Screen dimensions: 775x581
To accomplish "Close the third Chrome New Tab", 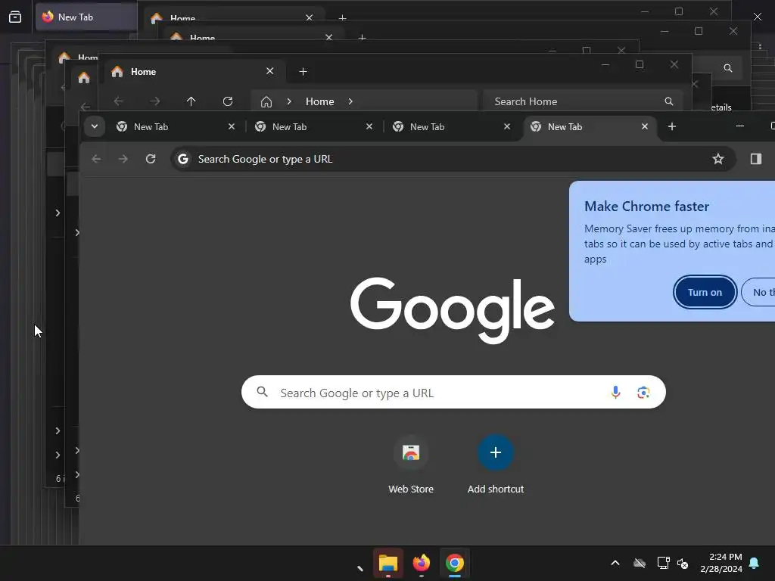I will pos(507,126).
